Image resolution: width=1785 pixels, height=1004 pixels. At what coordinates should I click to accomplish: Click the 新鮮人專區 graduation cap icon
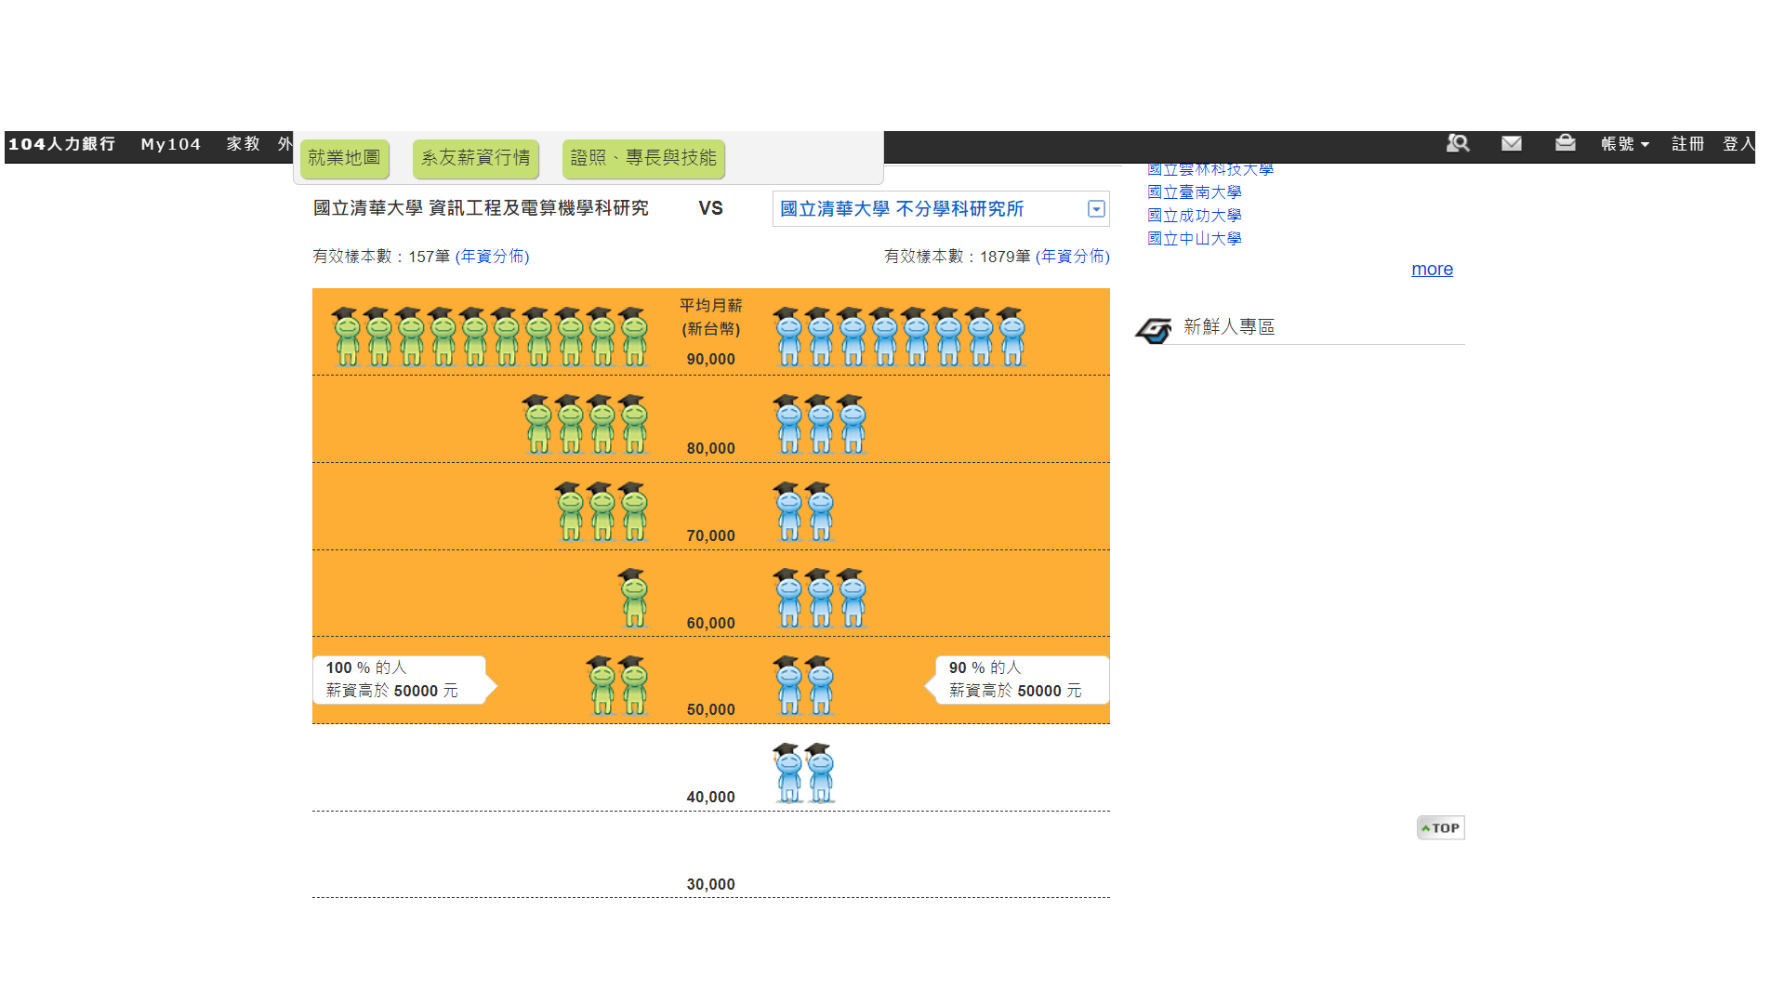(x=1154, y=330)
